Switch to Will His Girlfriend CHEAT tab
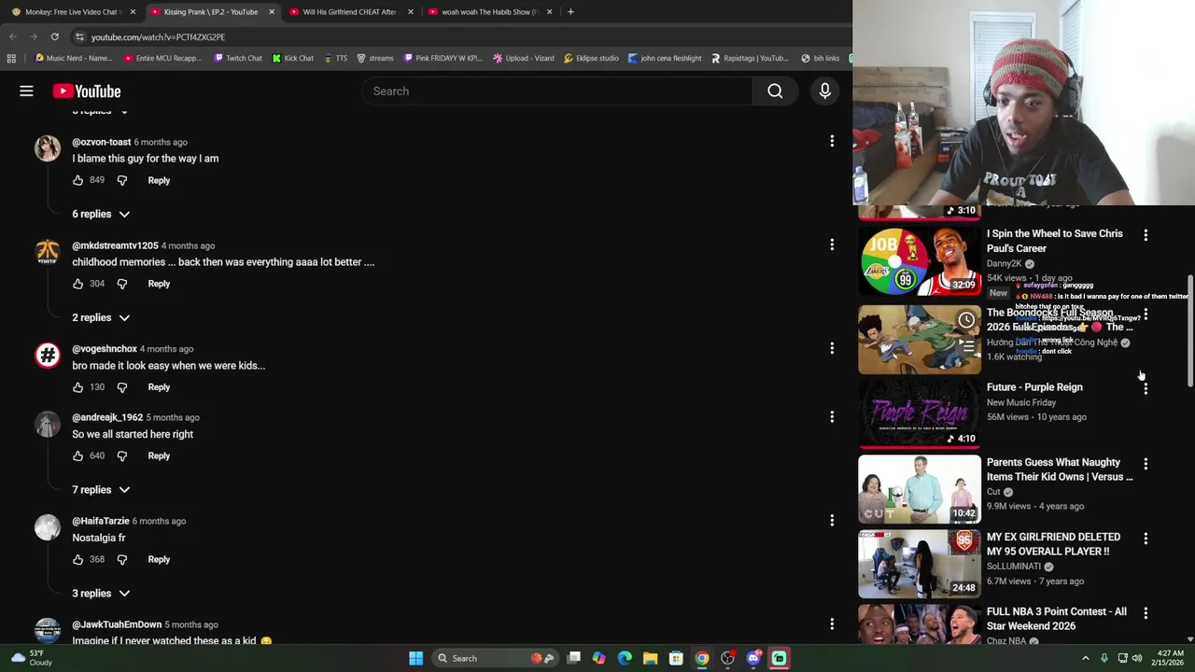The height and width of the screenshot is (672, 1195). click(x=349, y=11)
